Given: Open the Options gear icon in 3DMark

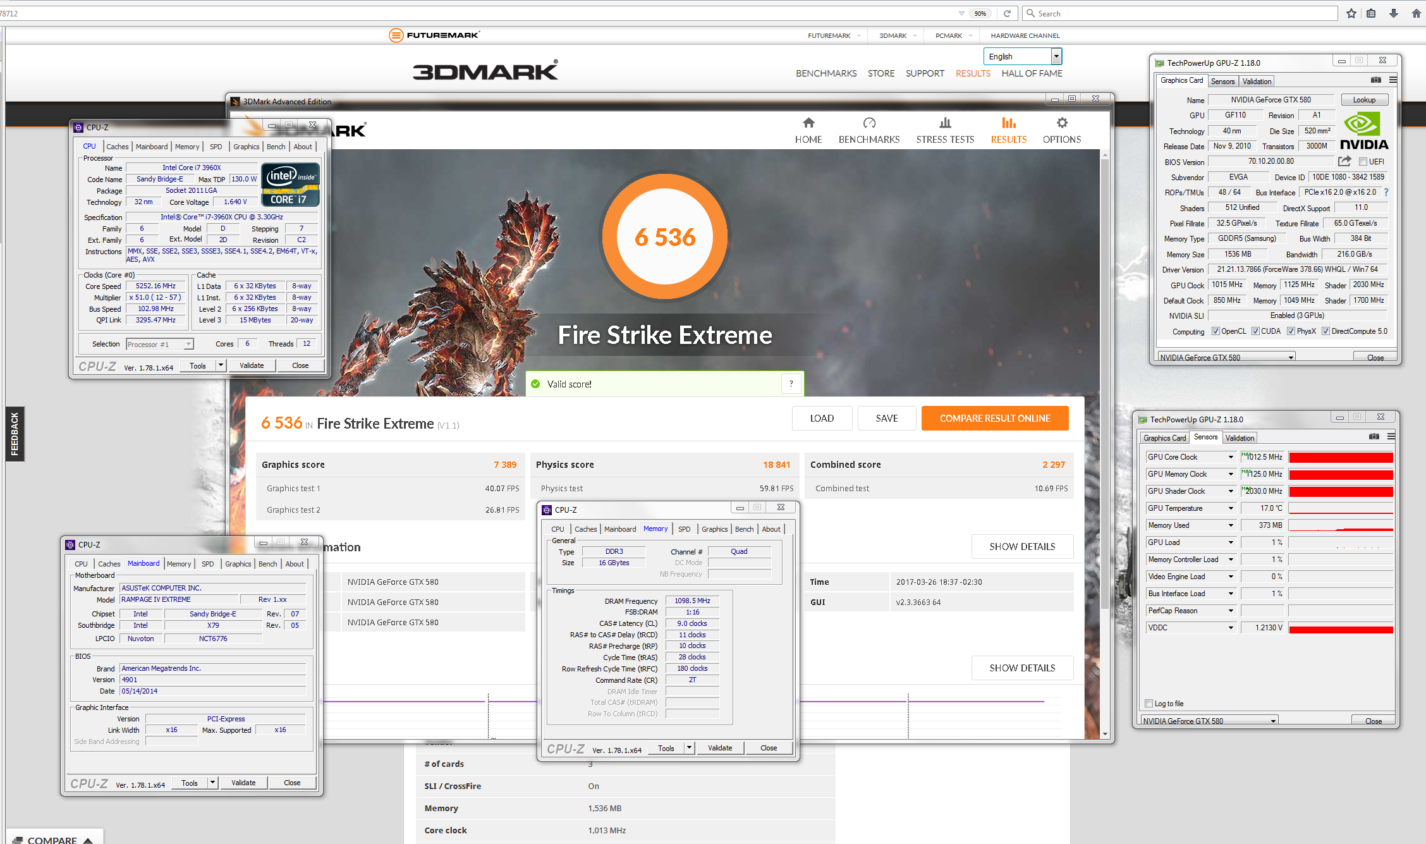Looking at the screenshot, I should point(1062,123).
